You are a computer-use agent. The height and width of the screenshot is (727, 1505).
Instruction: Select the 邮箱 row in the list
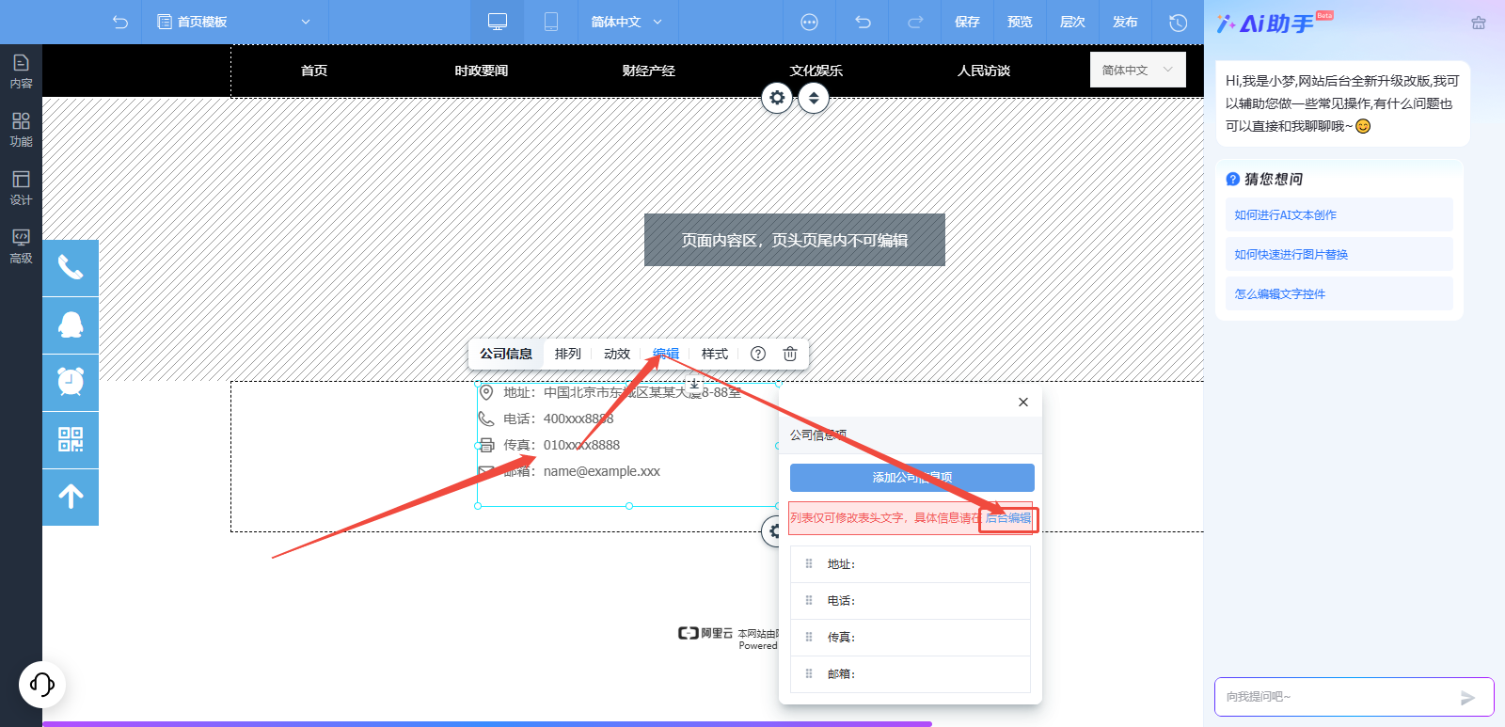(911, 674)
